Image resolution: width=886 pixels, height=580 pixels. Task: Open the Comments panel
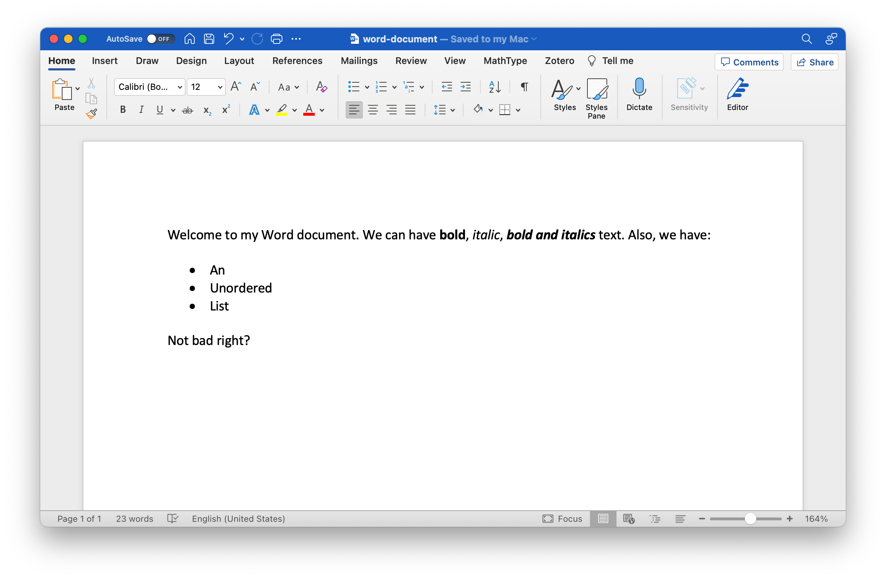(x=749, y=62)
